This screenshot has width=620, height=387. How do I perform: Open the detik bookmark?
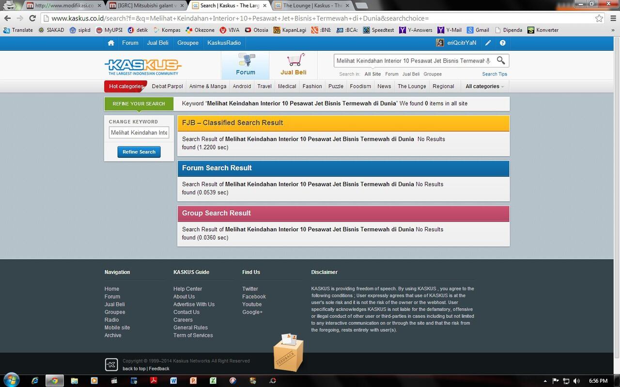pyautogui.click(x=138, y=30)
